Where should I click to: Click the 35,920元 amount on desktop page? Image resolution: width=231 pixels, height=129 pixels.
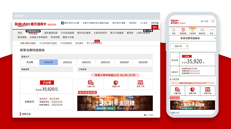pyautogui.click(x=50, y=89)
